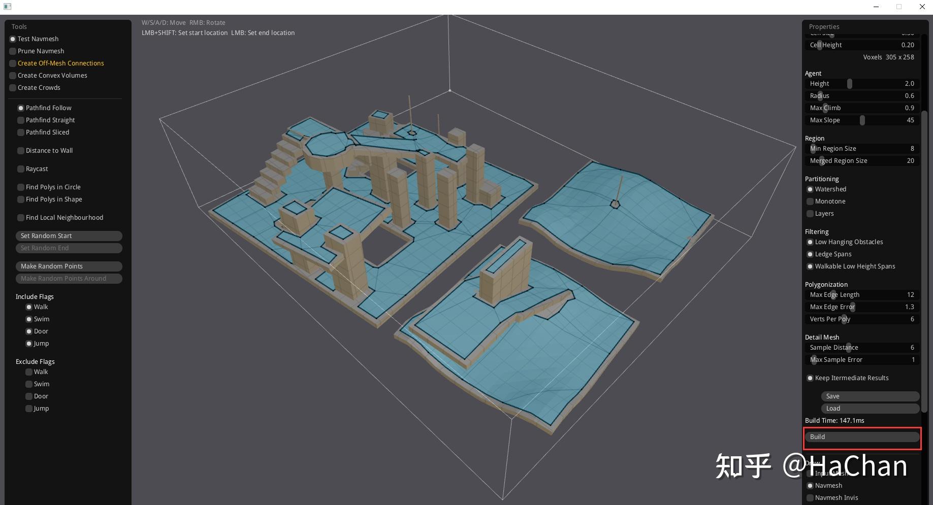Screen dimensions: 933x505
Task: Select the Prune Navmesh tool
Action: pyautogui.click(x=37, y=51)
